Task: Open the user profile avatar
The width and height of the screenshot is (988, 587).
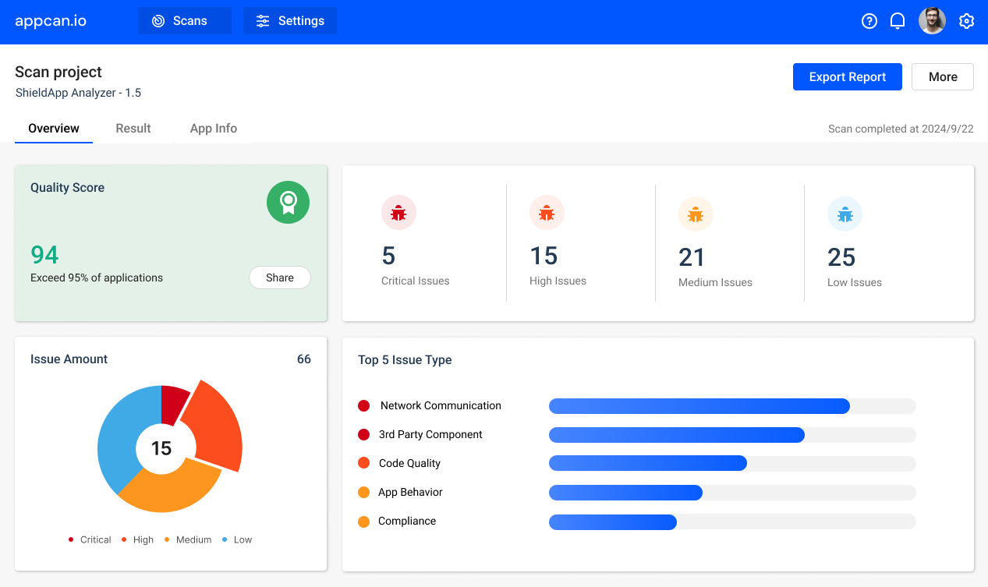Action: coord(931,20)
